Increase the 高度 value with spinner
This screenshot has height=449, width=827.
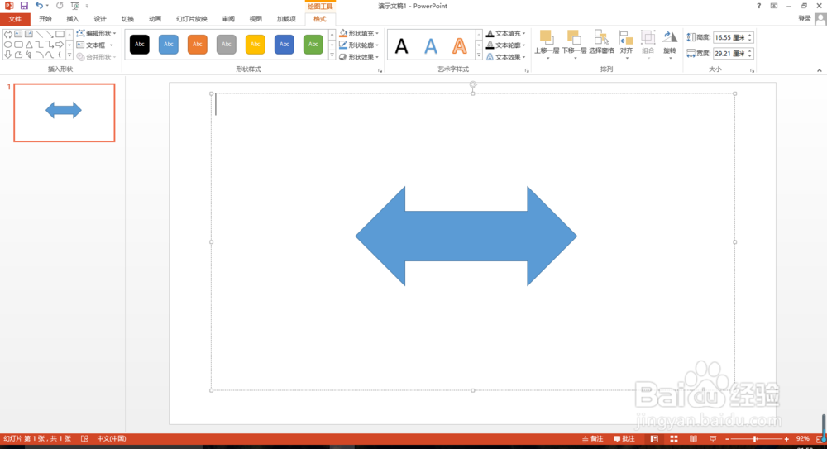[749, 35]
